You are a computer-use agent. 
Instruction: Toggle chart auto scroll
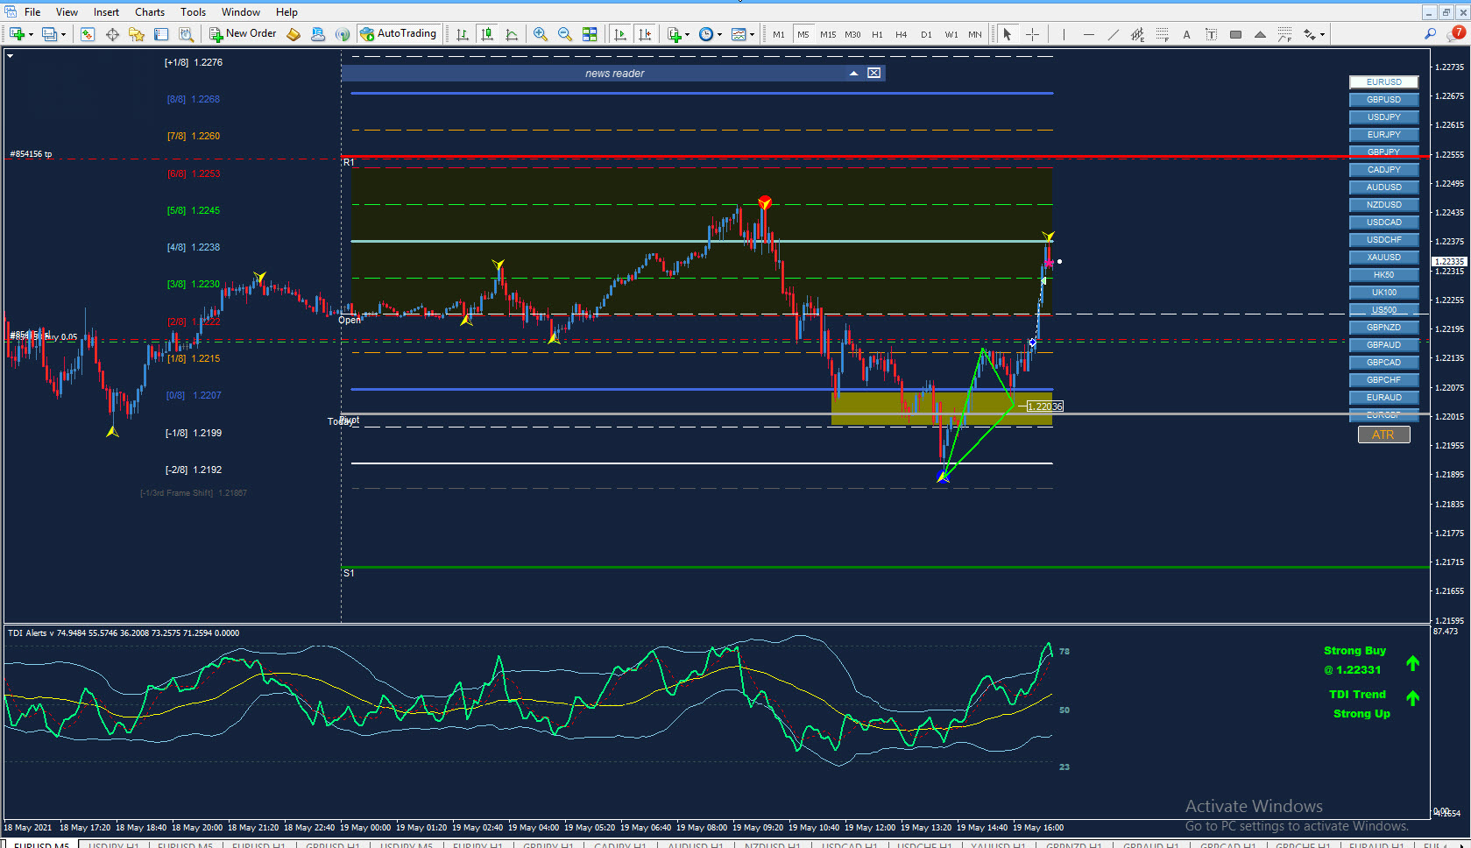pos(620,34)
